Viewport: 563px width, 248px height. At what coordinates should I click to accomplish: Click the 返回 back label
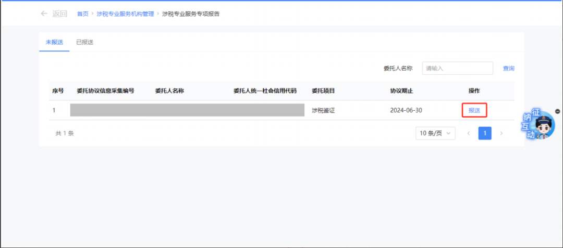[x=59, y=14]
